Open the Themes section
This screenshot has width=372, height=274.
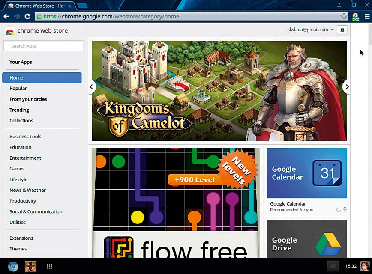point(18,249)
